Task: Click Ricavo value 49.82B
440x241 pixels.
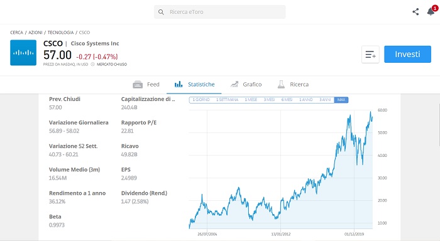Action: [129, 154]
